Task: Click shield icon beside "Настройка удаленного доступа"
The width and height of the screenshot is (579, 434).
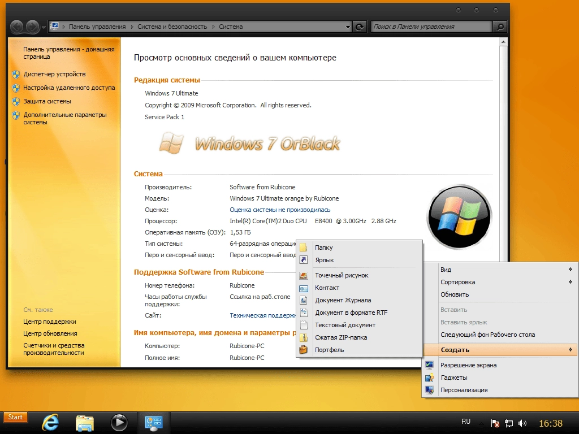Action: 15,88
